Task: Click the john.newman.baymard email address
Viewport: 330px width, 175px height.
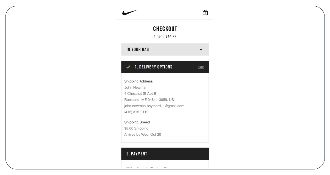Action: coord(154,106)
